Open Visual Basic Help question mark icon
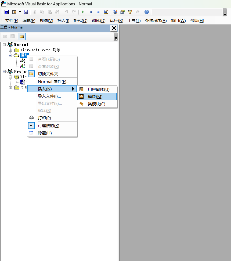Image resolution: width=231 pixels, height=261 pixels. (146, 12)
